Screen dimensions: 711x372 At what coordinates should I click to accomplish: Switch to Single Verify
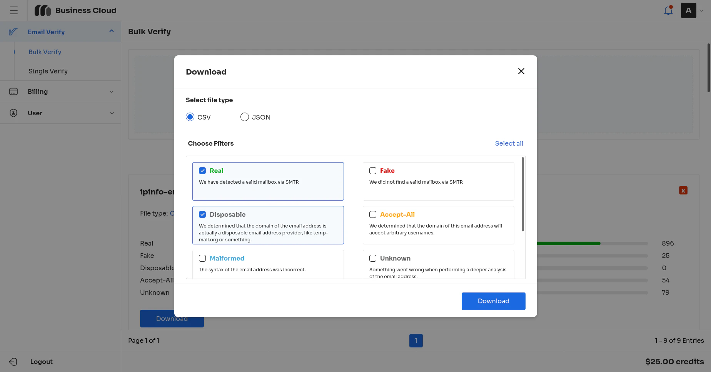(x=48, y=71)
